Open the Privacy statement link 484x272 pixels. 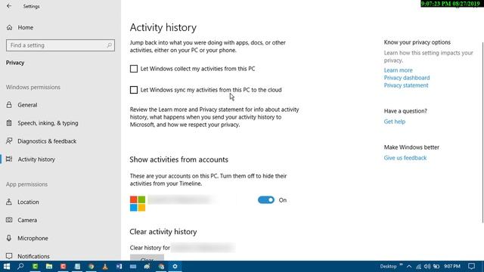406,85
